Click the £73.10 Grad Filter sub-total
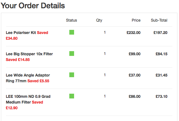 (162, 97)
